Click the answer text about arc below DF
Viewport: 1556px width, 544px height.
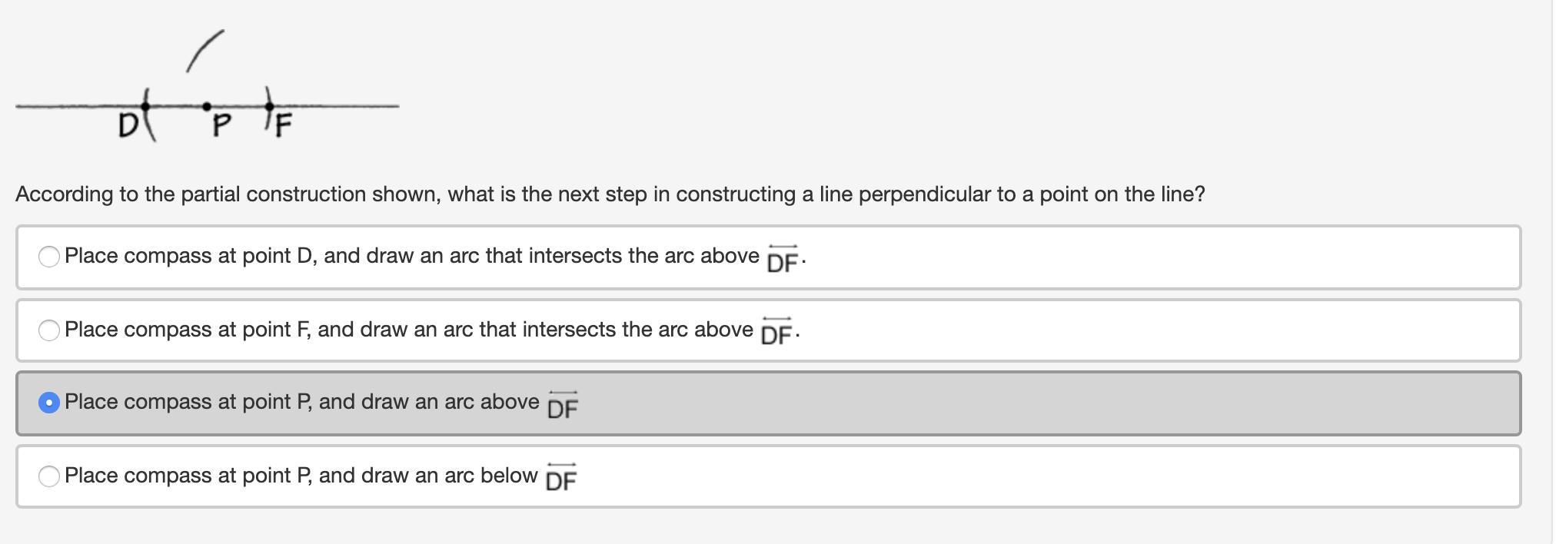coord(301,476)
